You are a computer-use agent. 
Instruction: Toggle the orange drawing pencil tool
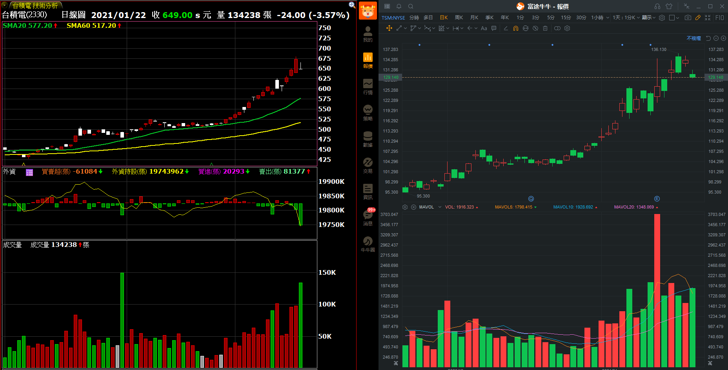click(x=698, y=18)
